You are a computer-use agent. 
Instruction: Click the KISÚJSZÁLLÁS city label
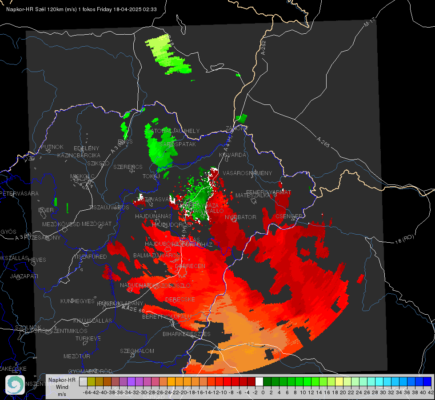click(x=92, y=320)
